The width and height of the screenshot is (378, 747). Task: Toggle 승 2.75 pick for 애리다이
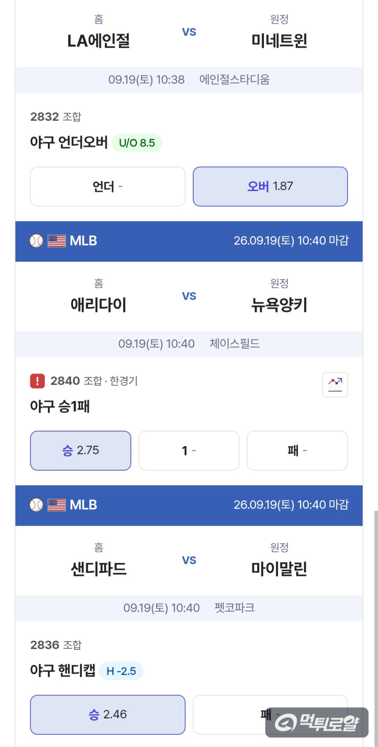(81, 451)
